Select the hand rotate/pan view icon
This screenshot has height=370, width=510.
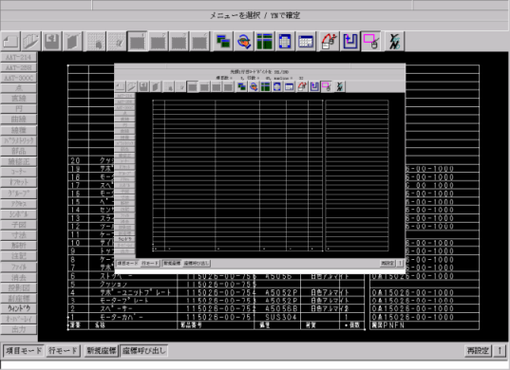(244, 41)
